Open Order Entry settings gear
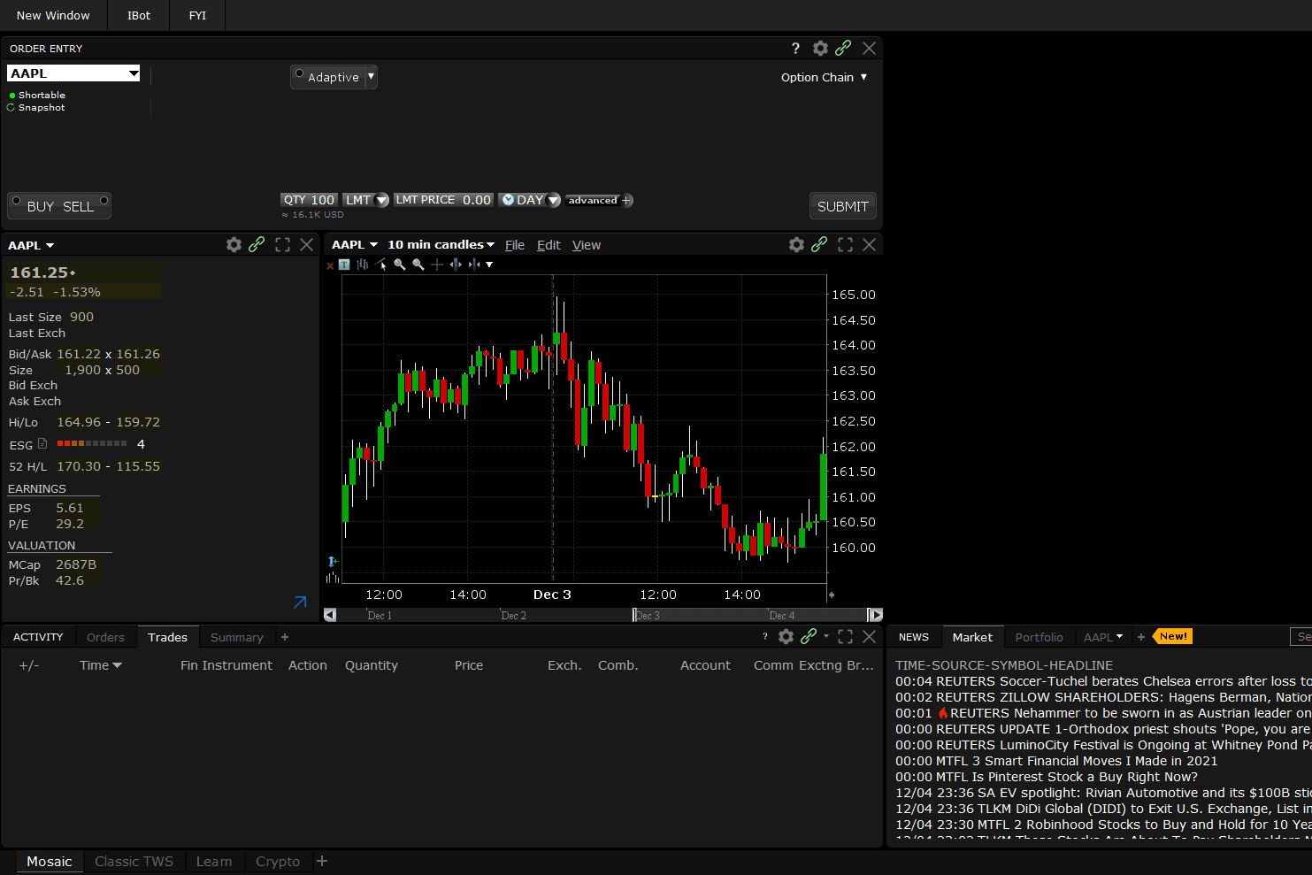 [x=820, y=49]
